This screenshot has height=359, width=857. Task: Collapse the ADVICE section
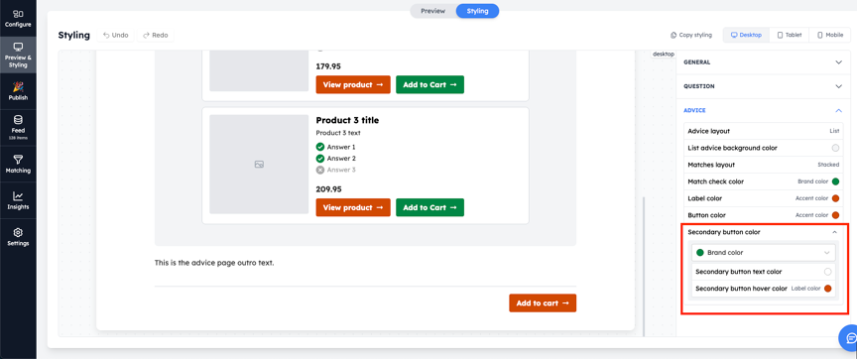pos(763,110)
